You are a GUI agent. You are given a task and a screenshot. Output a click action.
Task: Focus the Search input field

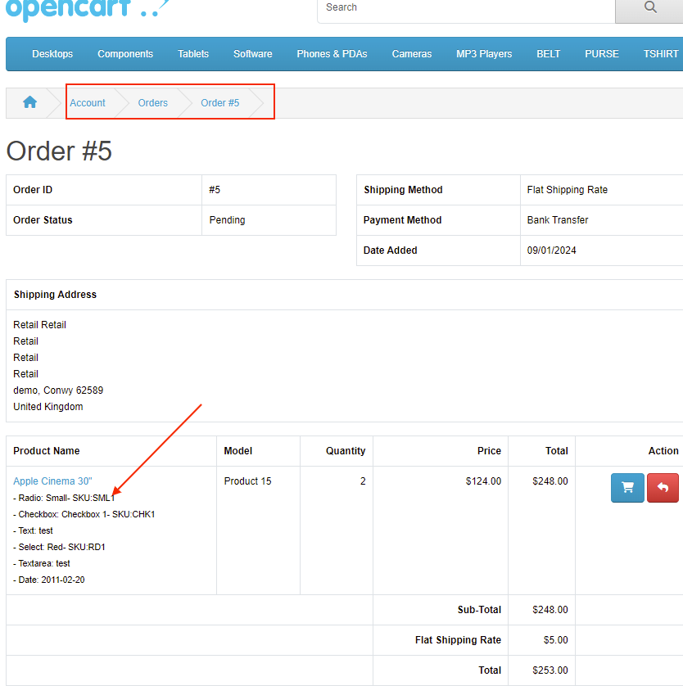tap(467, 9)
